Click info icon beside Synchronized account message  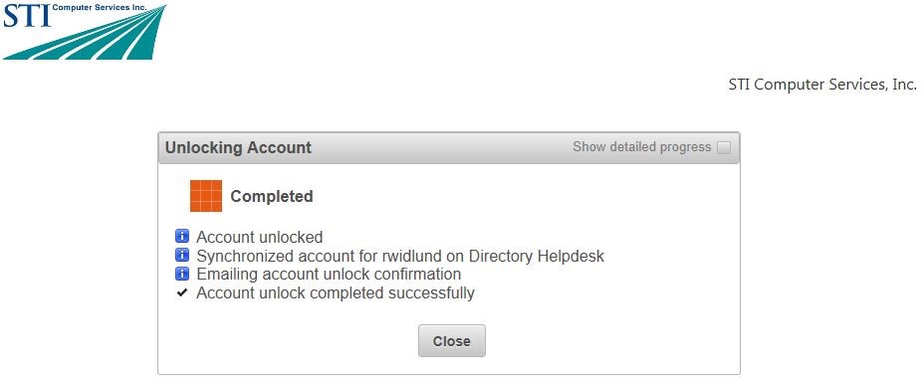(x=182, y=255)
